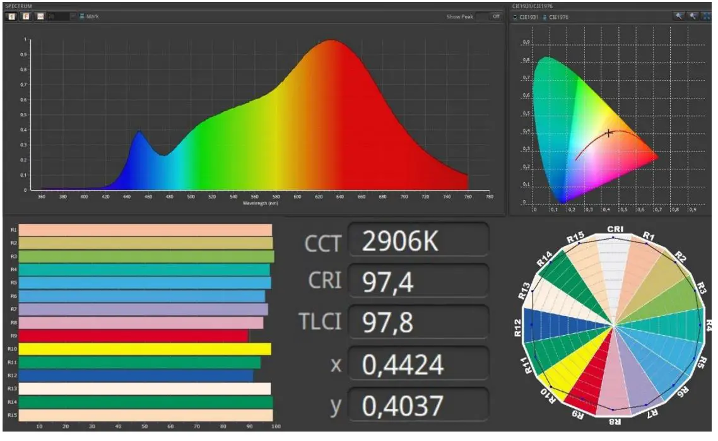The image size is (718, 441).
Task: Click the light blue R5 bar
Action: tap(144, 283)
